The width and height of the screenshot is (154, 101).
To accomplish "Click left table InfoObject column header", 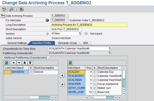I will point(20,68).
